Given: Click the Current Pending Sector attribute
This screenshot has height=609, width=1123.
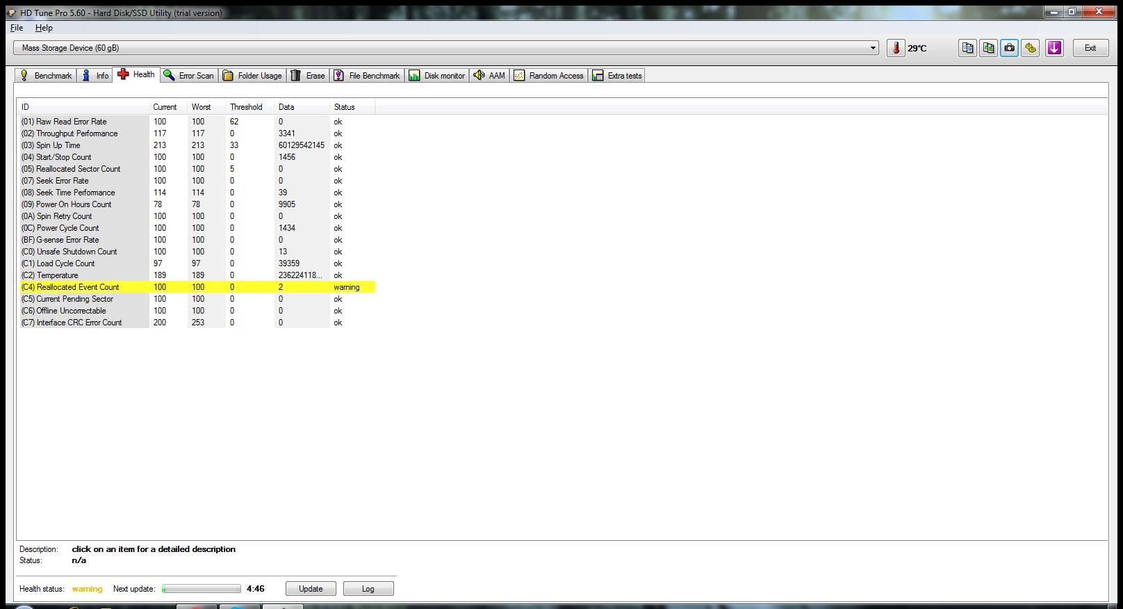Looking at the screenshot, I should [x=197, y=299].
